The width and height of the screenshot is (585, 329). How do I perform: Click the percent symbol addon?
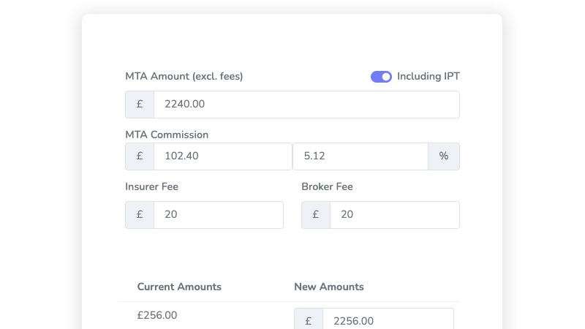[444, 156]
